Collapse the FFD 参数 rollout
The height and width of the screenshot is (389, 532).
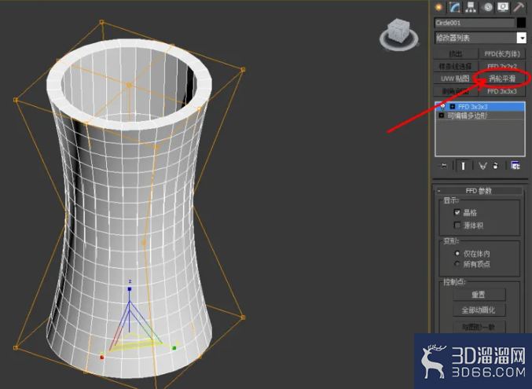coord(479,191)
